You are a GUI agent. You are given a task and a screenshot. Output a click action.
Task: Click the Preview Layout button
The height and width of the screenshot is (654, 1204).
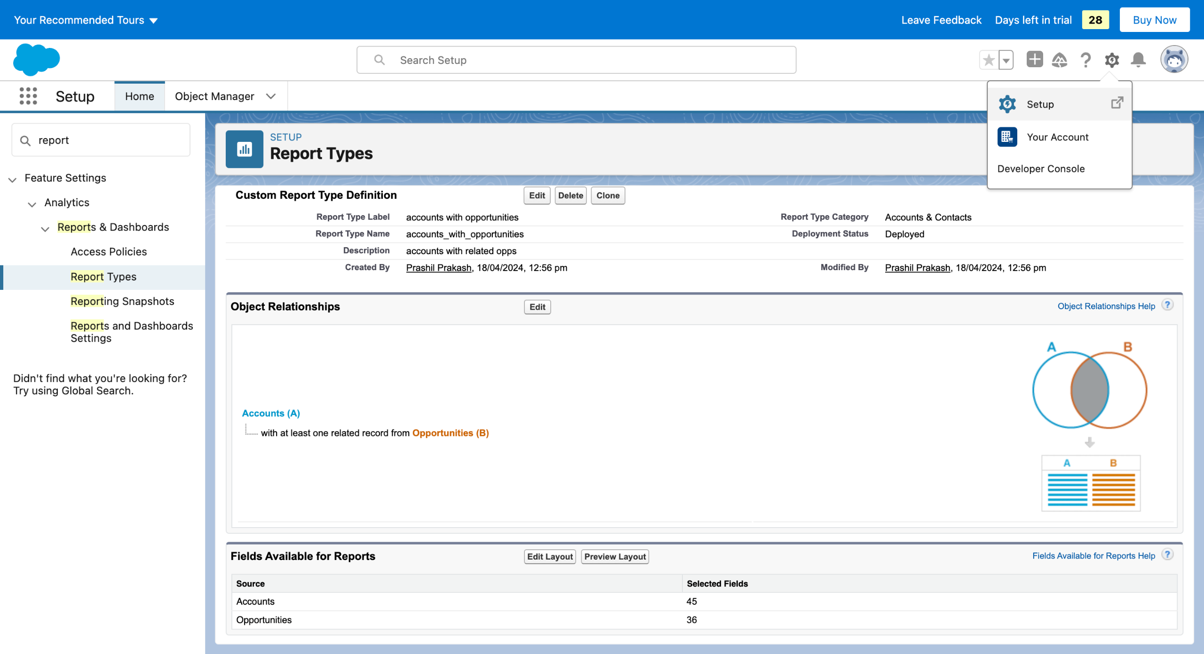(x=615, y=556)
